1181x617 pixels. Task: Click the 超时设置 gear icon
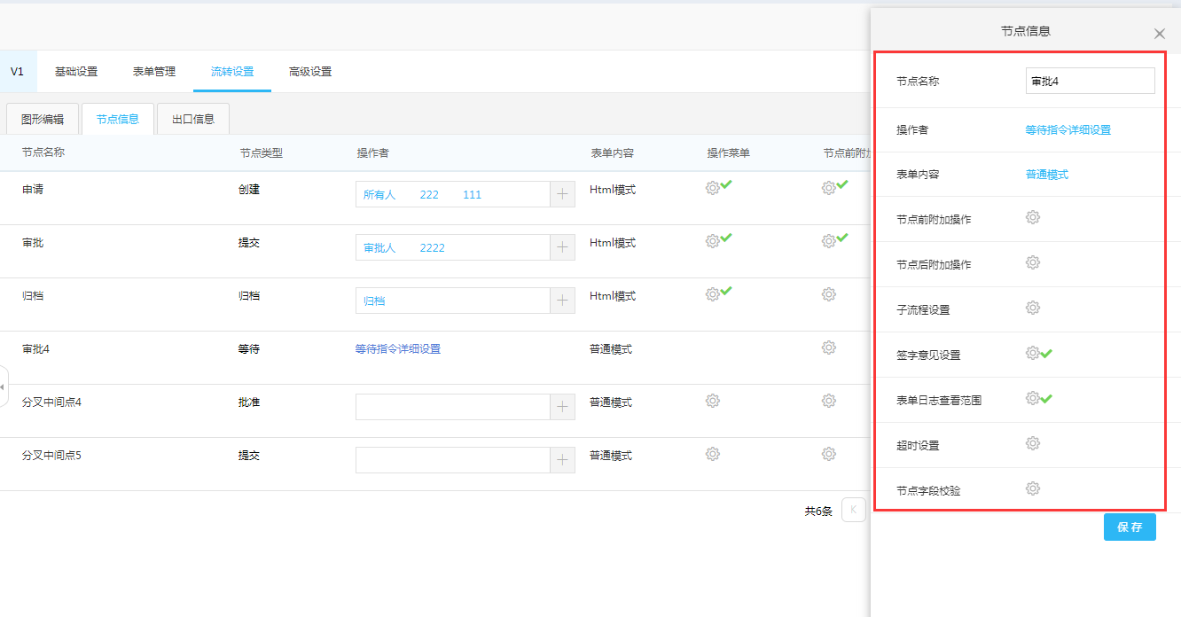[1032, 444]
